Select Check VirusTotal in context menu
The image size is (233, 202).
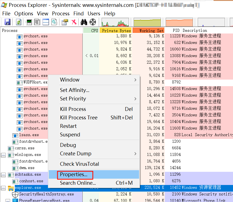pos(94,164)
